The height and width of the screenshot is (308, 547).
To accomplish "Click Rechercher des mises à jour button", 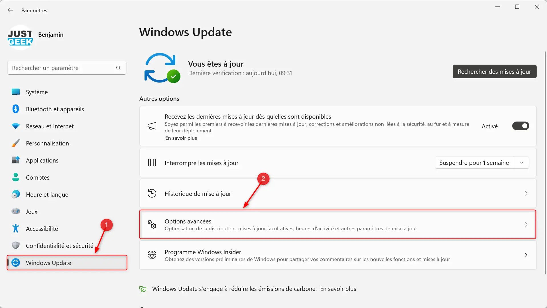I will coord(494,71).
